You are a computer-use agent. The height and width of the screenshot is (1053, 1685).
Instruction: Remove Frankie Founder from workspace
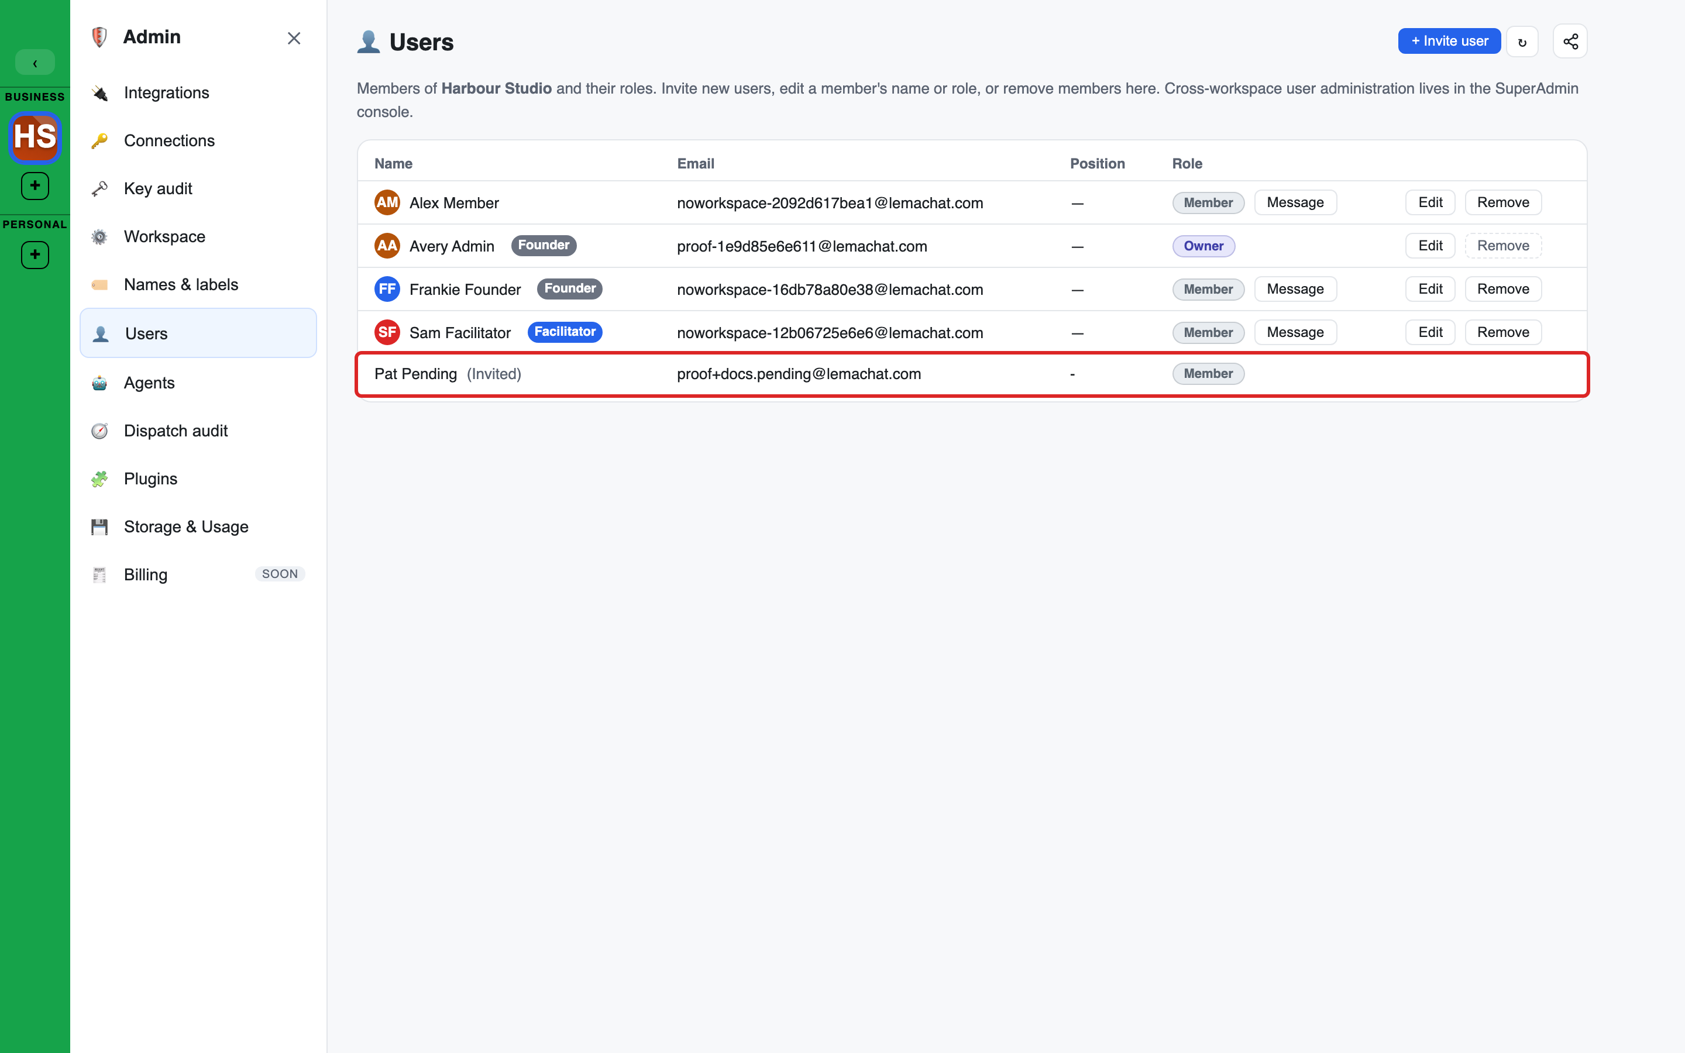coord(1503,289)
